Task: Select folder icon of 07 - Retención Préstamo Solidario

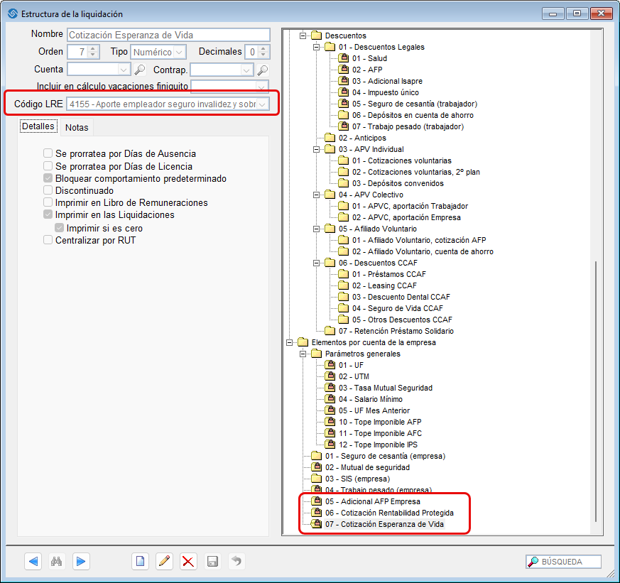Action: point(330,331)
